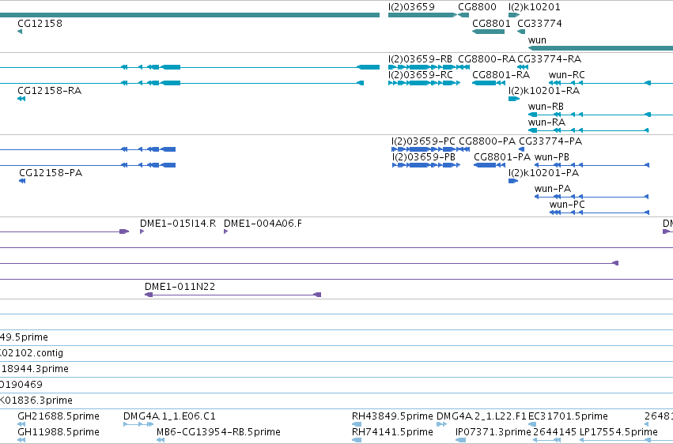This screenshot has height=444, width=673.
Task: Select the wun-RB transcript label
Action: point(546,107)
